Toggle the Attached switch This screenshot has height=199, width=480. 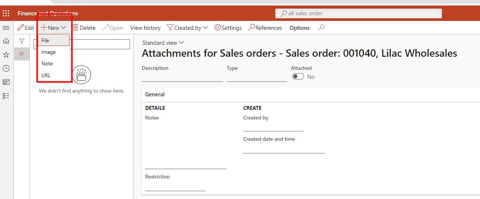(x=298, y=77)
